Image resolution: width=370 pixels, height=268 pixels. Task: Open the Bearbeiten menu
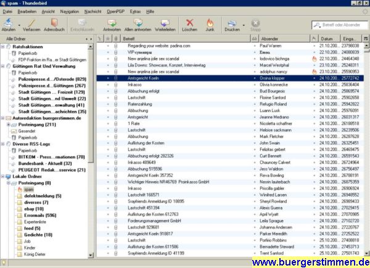coord(27,12)
